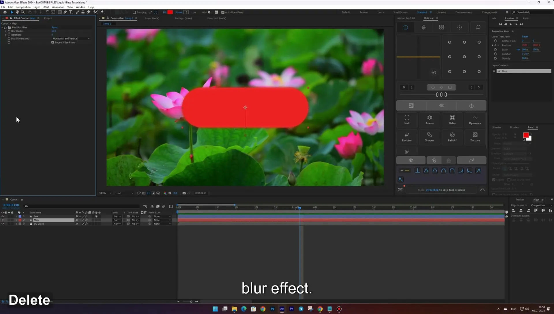The width and height of the screenshot is (554, 314).
Task: Open the Box layer blend Mode dropdown
Action: point(117,216)
